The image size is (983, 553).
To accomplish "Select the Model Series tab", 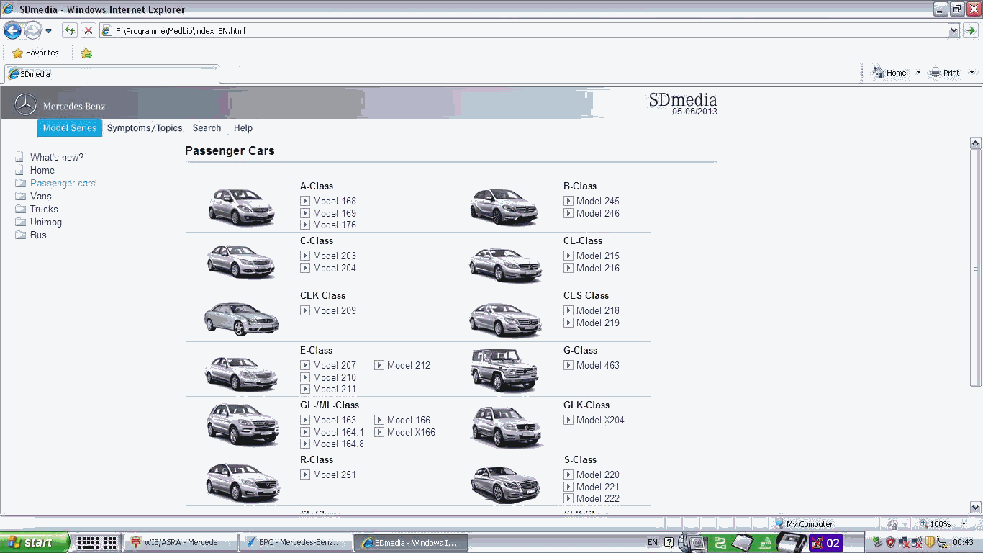I will click(70, 127).
